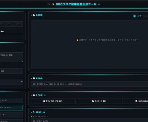Click the floppy disk icon beside エクスポート
Screen dimensions: 148x122
34,95
